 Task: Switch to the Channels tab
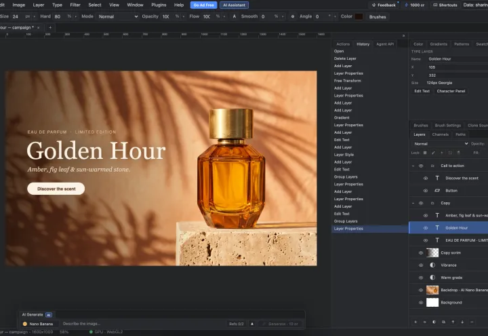440,134
